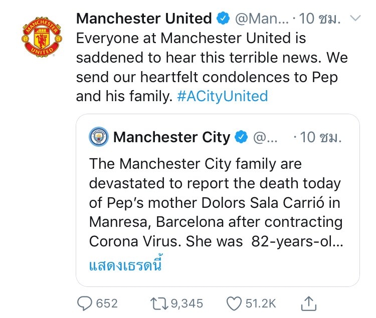376x318 pixels.
Task: Open the share sheet icon
Action: pos(309,302)
